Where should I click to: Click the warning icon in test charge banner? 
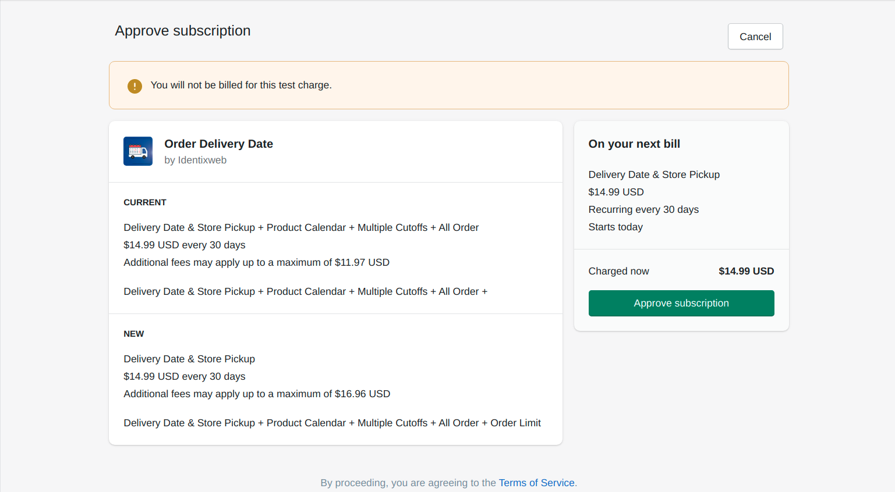coord(135,86)
